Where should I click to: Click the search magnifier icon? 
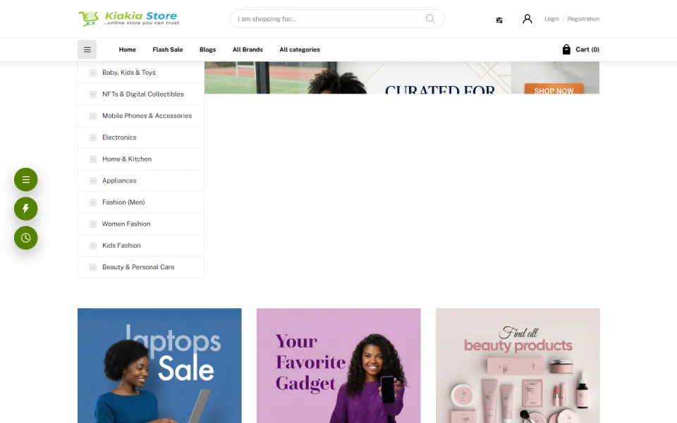point(430,18)
